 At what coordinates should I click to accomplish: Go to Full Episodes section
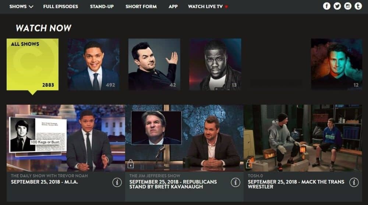pyautogui.click(x=61, y=7)
